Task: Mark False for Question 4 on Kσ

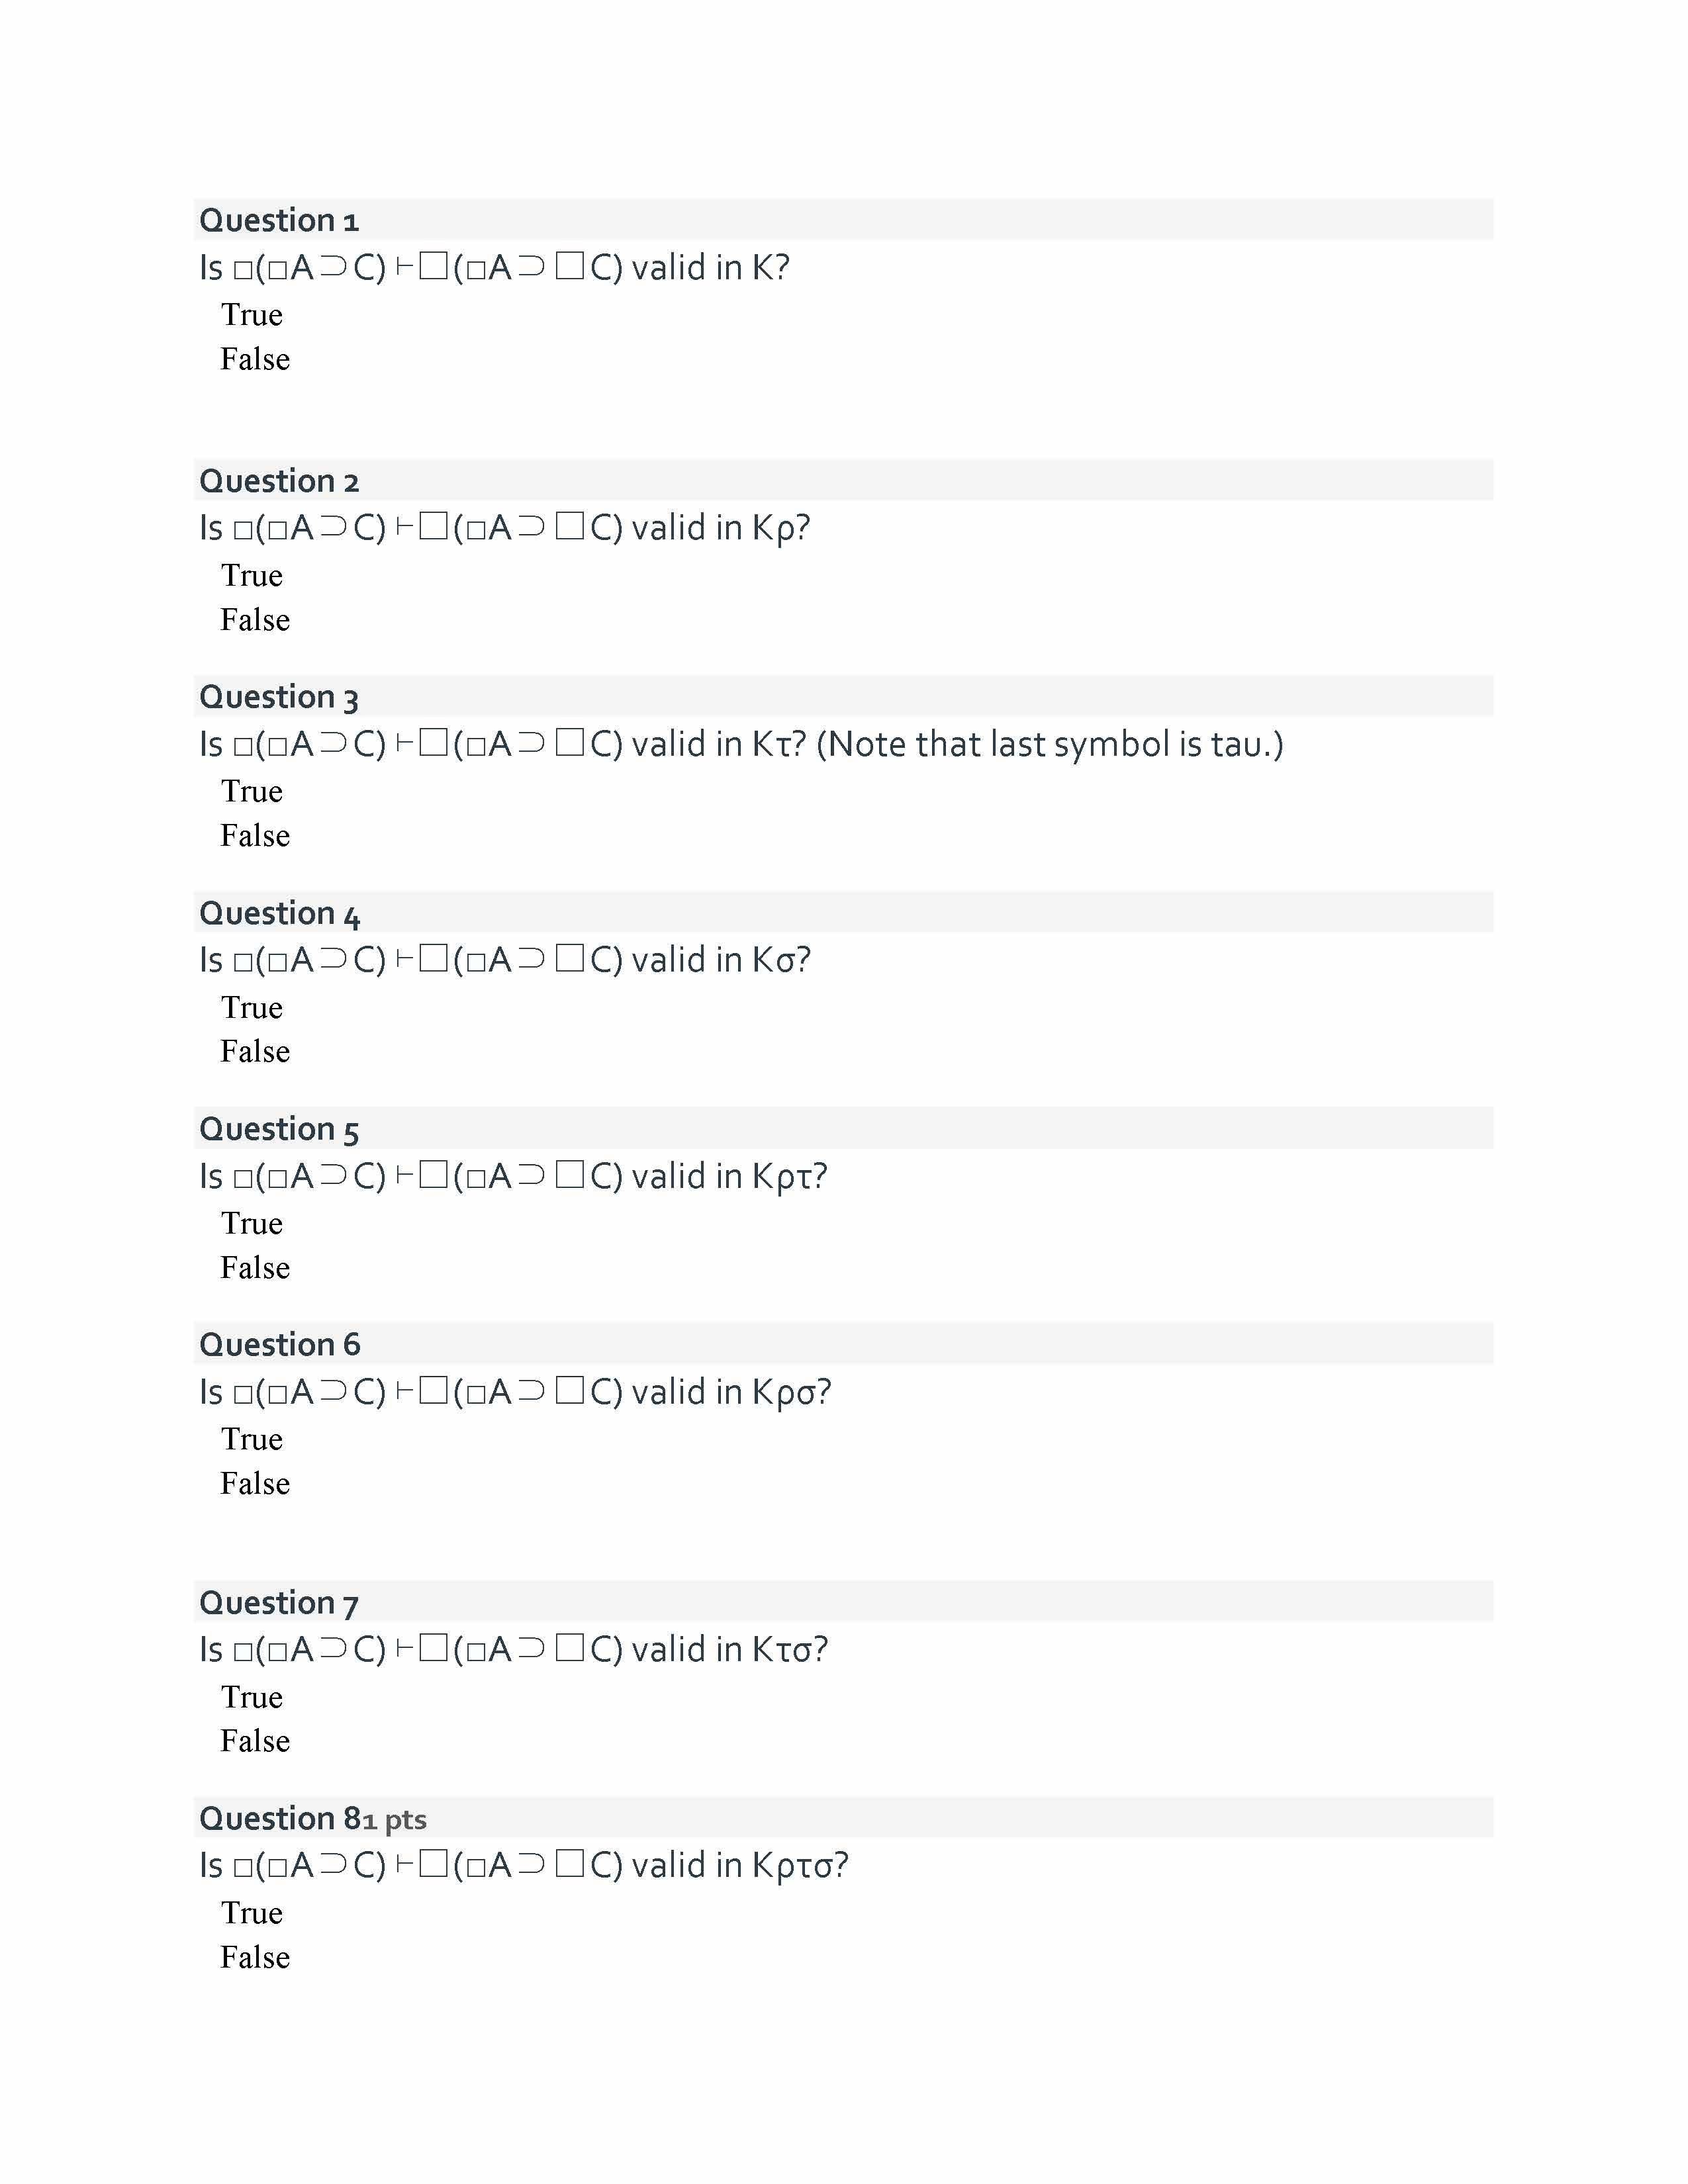Action: tap(255, 1052)
